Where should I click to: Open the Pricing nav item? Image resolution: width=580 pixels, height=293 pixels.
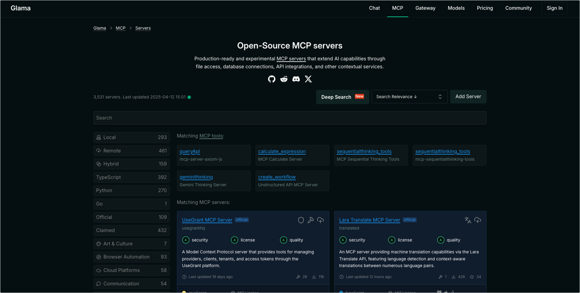(x=485, y=8)
